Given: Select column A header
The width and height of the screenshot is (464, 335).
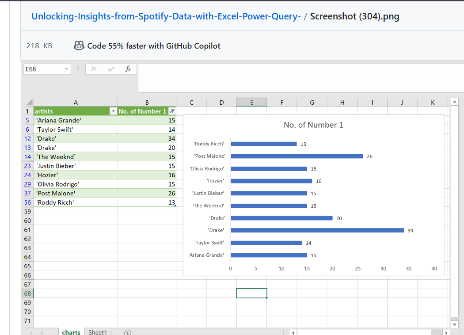Looking at the screenshot, I should (76, 103).
